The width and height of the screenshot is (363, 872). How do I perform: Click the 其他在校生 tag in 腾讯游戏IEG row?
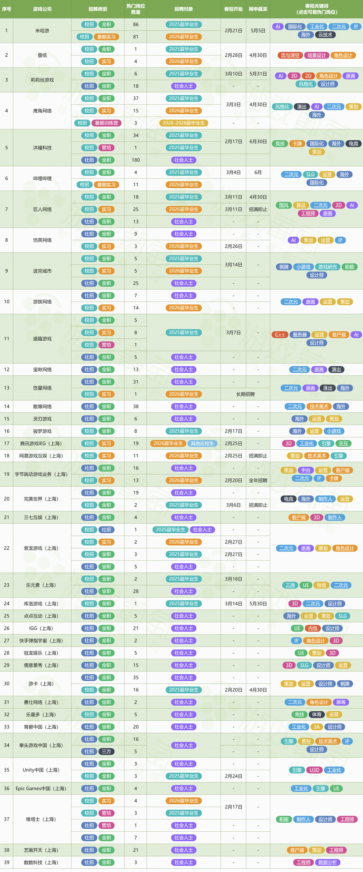202,443
